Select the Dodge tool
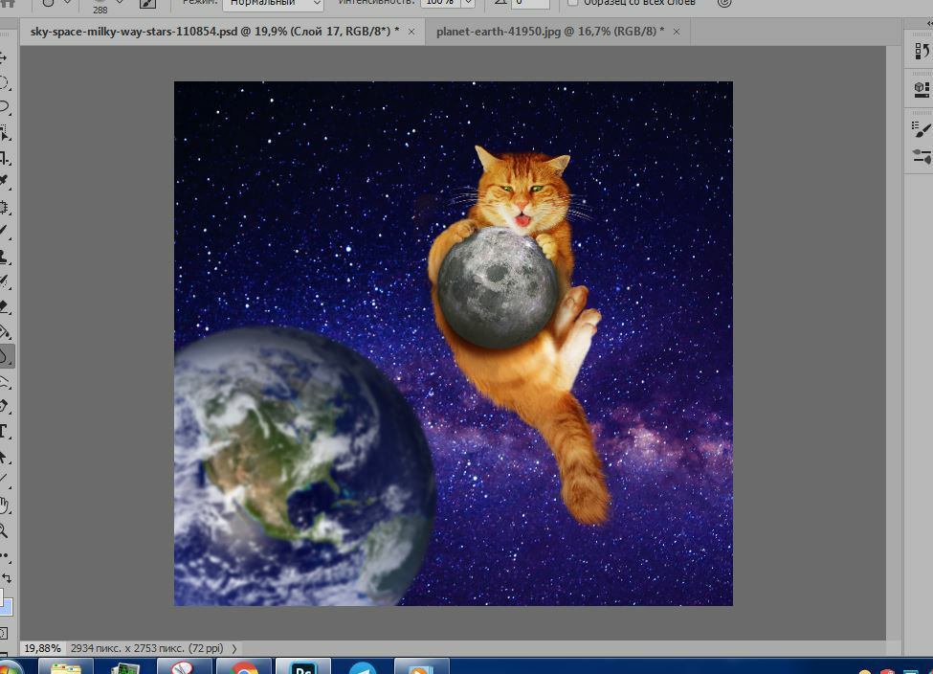 4,382
